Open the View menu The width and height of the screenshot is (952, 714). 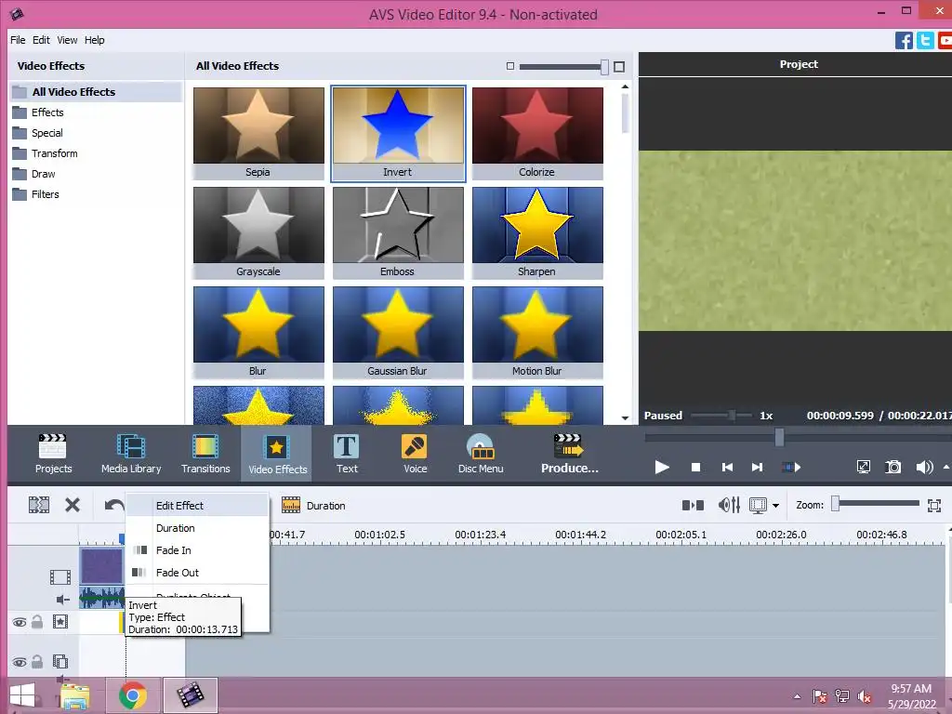coord(67,40)
